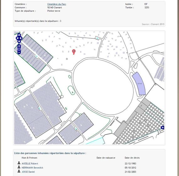Pan the map left with the arrow
179x176 pixels.
17,38
